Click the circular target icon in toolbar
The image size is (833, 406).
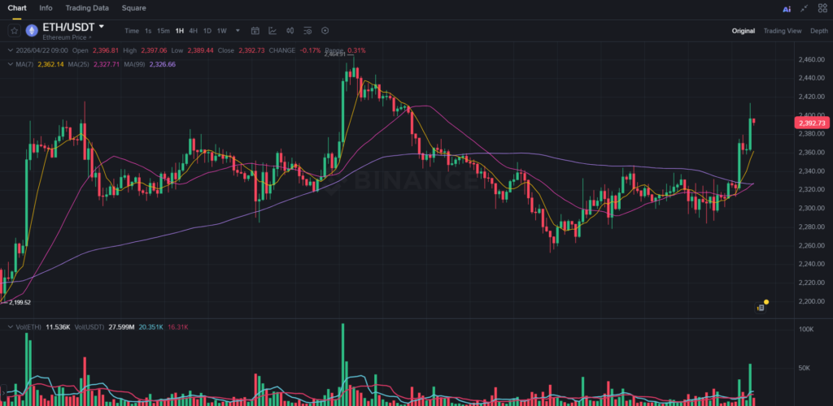[325, 31]
